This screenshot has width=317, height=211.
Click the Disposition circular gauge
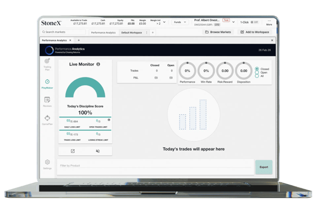(x=244, y=71)
